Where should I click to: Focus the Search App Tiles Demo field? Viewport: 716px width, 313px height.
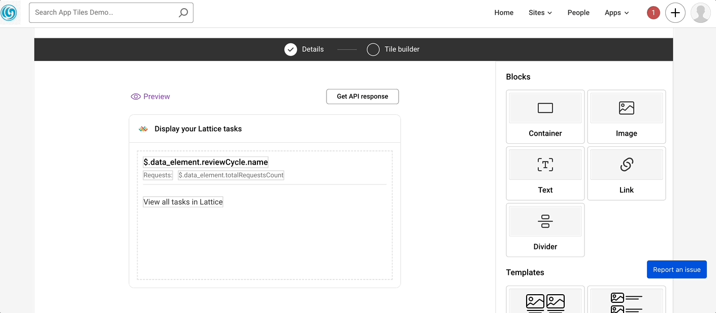[111, 13]
